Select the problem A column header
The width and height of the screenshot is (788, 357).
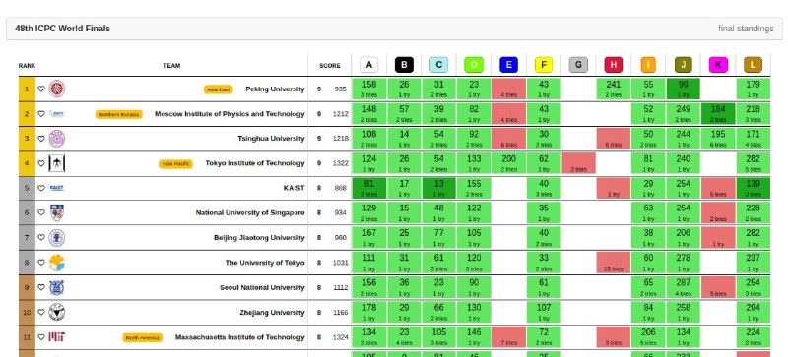click(368, 65)
